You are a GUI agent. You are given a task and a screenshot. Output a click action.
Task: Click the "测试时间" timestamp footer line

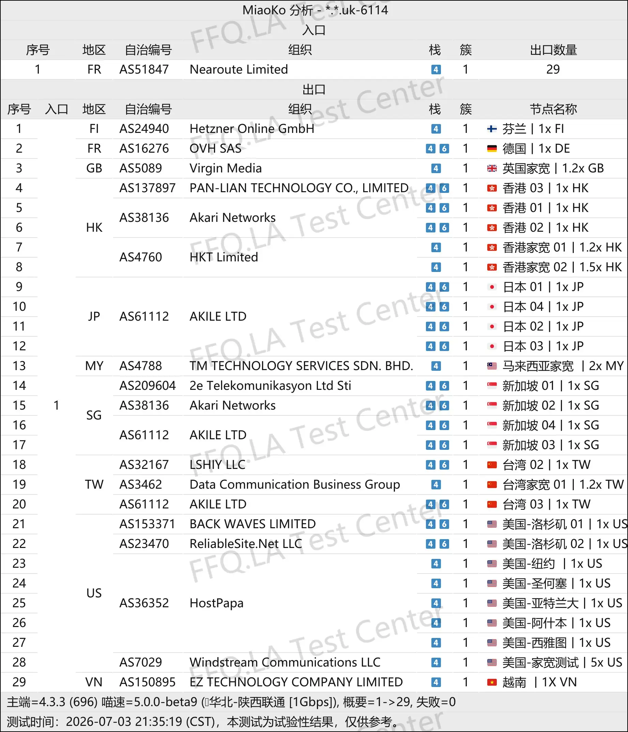click(x=203, y=722)
